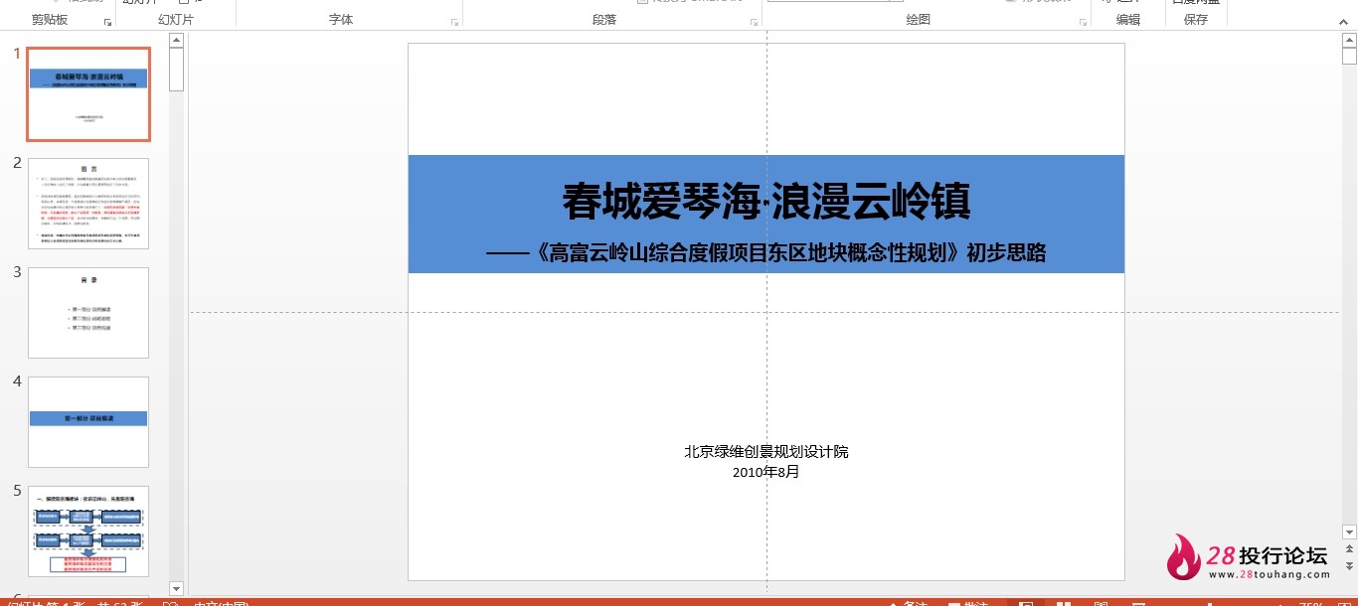The width and height of the screenshot is (1358, 606).
Task: Open the 段落 group dialog launcher
Action: (x=755, y=22)
